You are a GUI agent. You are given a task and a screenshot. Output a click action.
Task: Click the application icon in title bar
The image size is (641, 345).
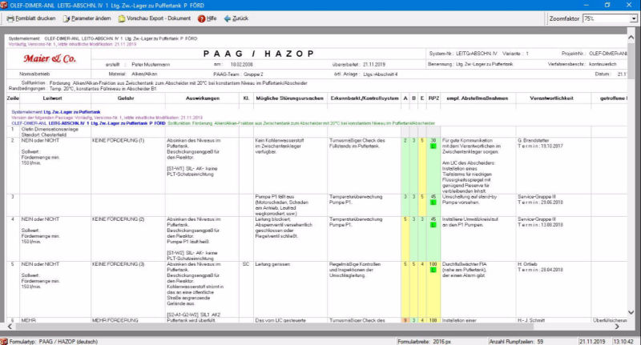(5, 4)
